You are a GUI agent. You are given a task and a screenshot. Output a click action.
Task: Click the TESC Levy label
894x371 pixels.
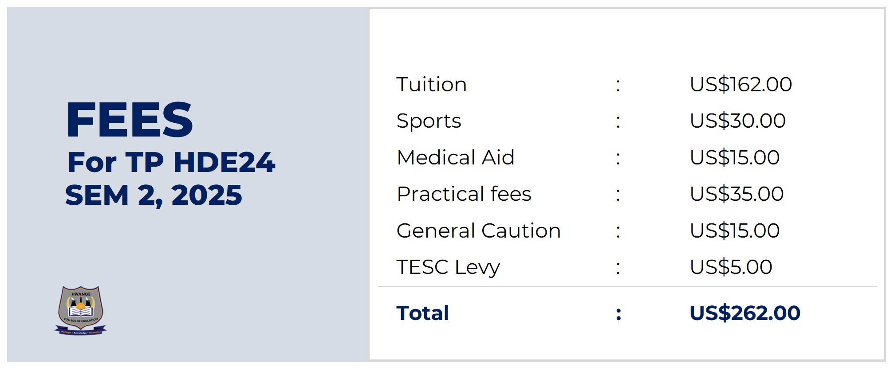tap(448, 267)
